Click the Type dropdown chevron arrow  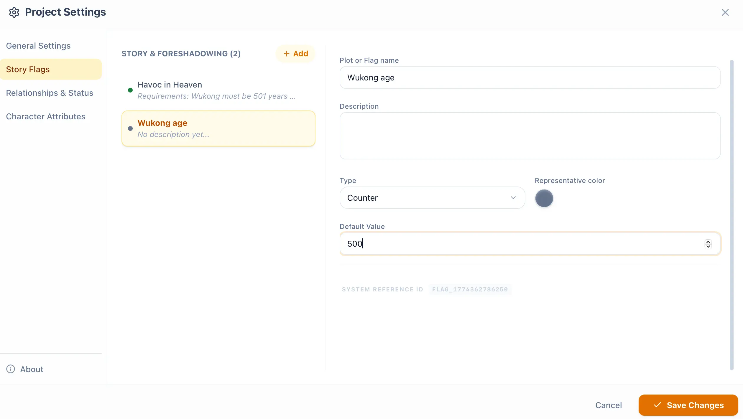(x=513, y=198)
